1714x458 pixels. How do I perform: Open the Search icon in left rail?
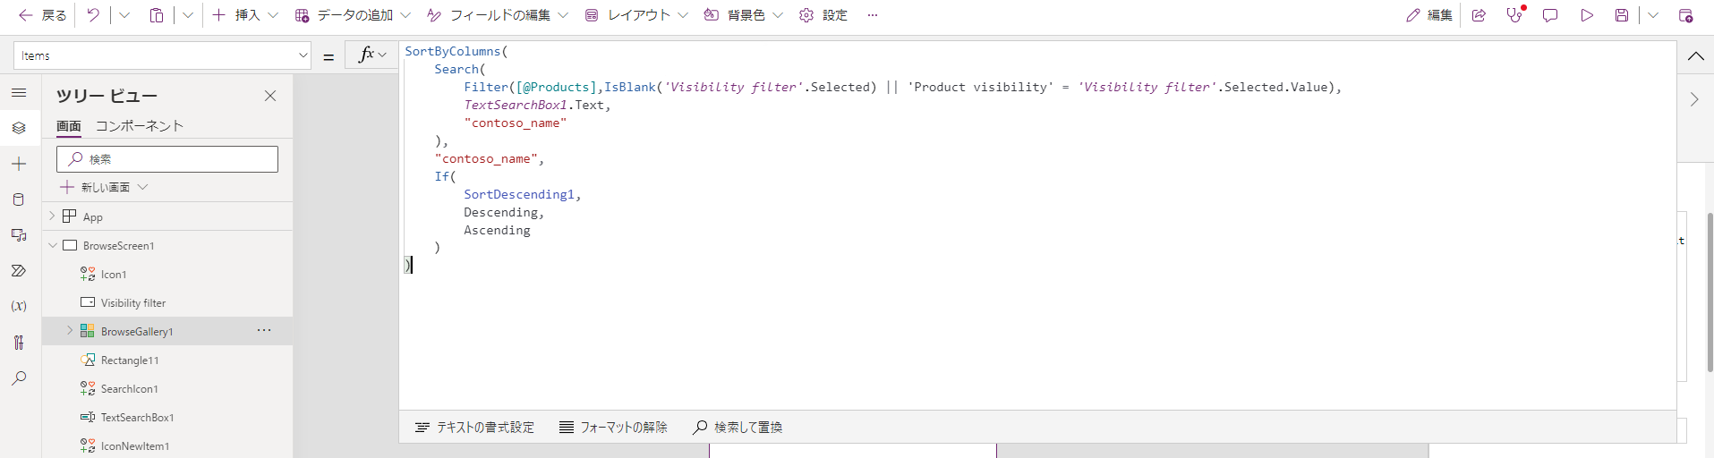click(19, 378)
